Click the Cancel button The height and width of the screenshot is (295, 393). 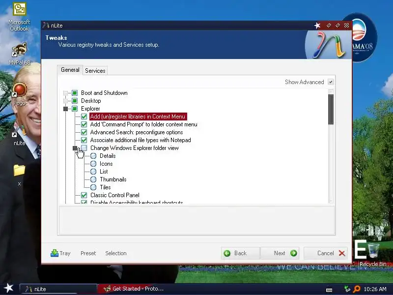[325, 253]
